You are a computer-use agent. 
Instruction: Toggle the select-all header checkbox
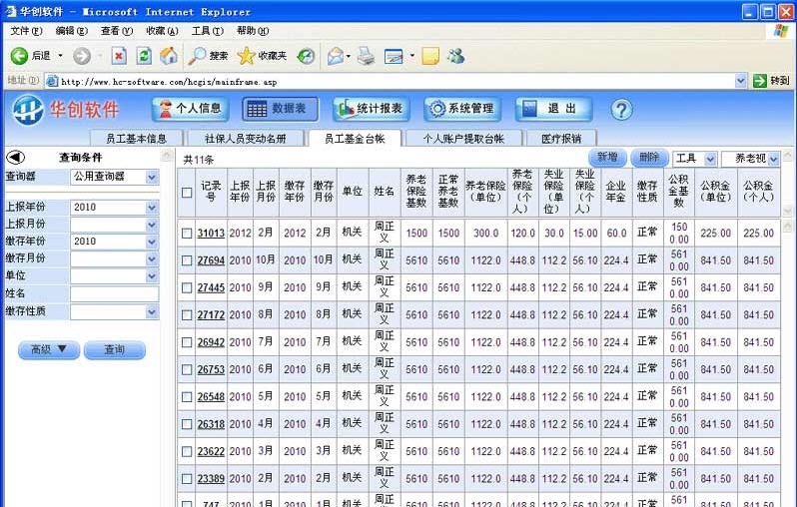pyautogui.click(x=187, y=193)
